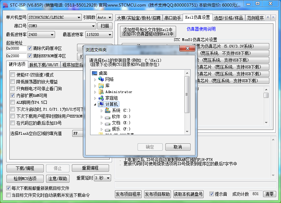281x203 pixels.
Task: Toggle 提示音 checkbox
Action: [x=212, y=194]
